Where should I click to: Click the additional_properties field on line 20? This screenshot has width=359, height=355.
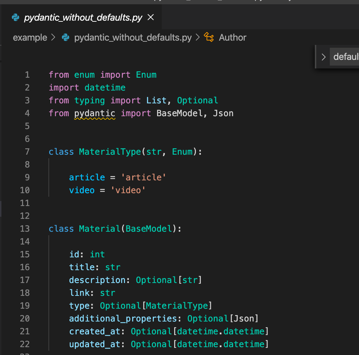(123, 318)
